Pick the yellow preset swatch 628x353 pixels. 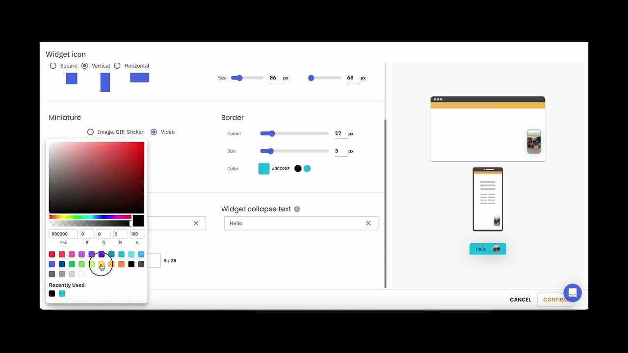[102, 264]
